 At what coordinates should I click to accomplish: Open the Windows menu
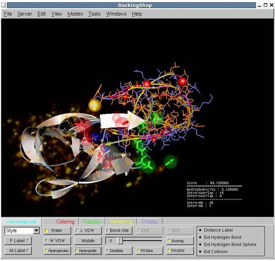116,14
